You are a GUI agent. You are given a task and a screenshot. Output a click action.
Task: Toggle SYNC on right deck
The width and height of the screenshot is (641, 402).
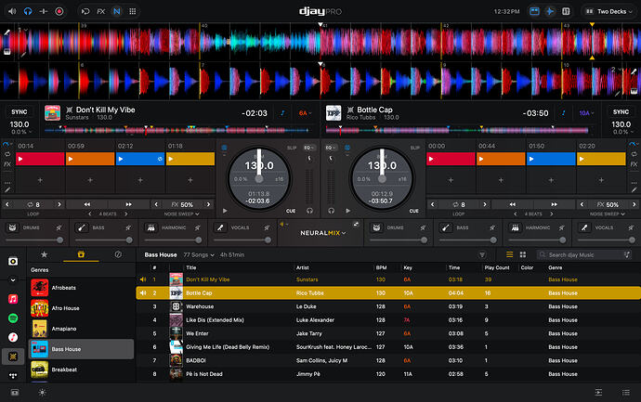point(621,112)
